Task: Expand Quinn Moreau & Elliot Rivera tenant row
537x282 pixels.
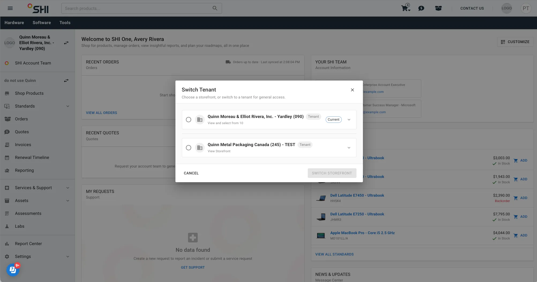Action: 349,120
